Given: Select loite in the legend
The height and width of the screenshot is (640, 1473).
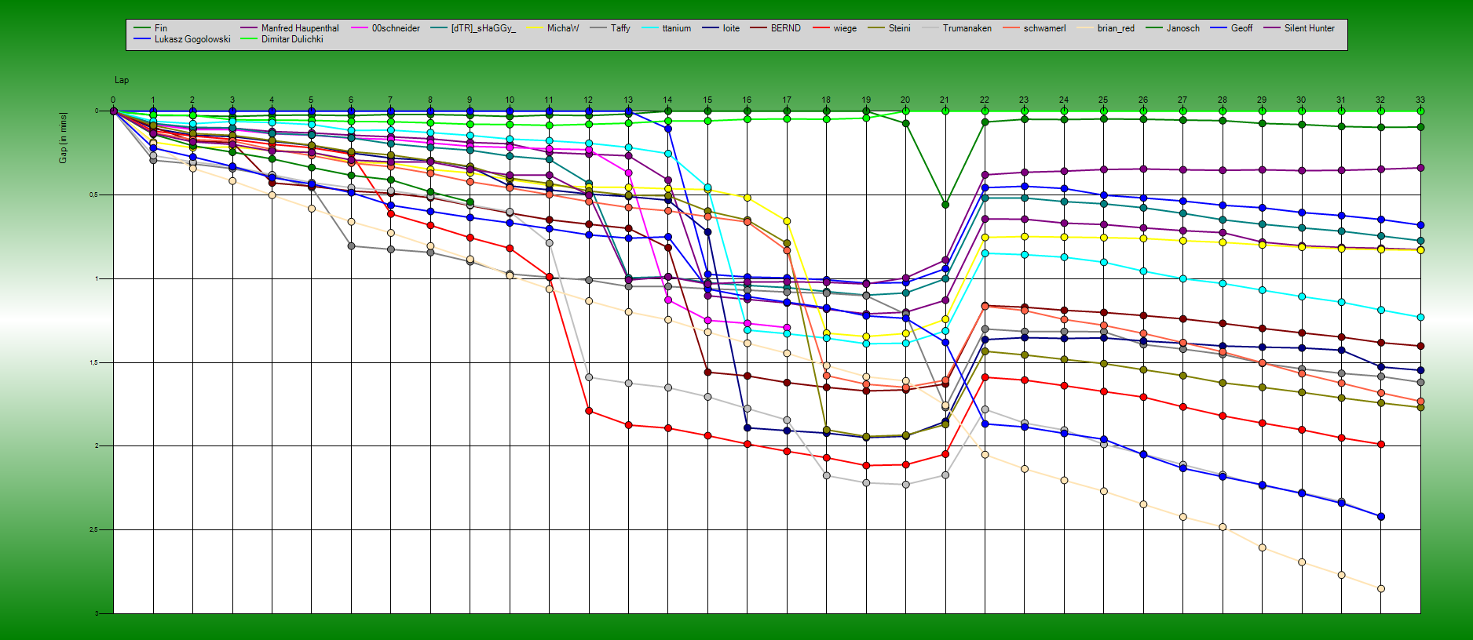Looking at the screenshot, I should [x=731, y=28].
